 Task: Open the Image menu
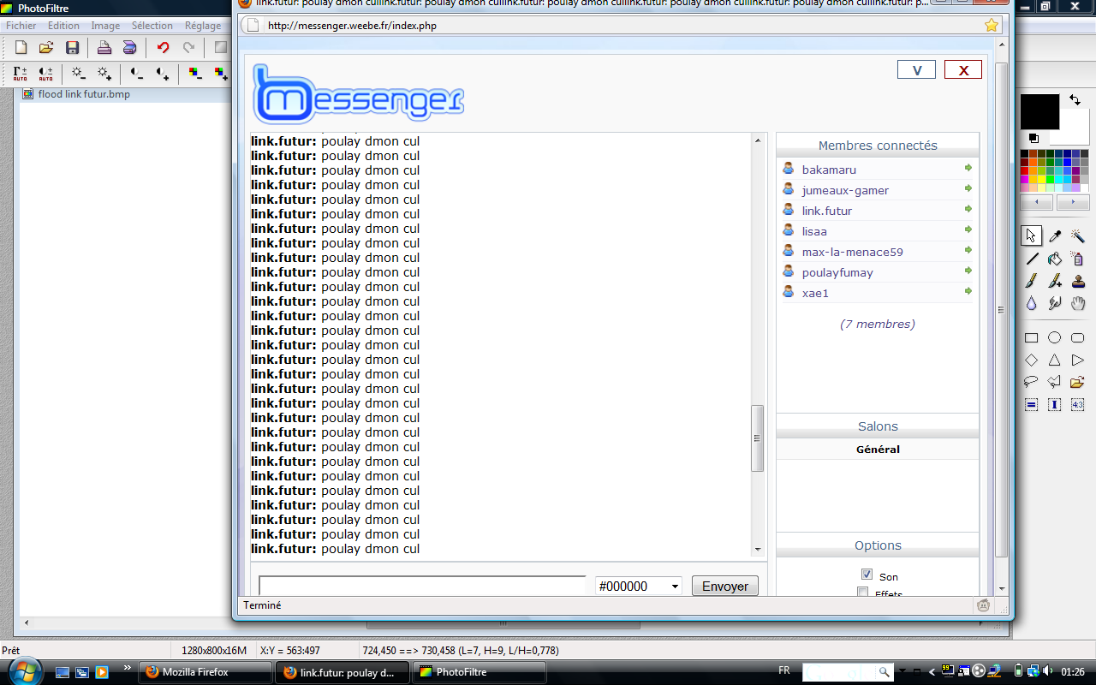pyautogui.click(x=106, y=26)
